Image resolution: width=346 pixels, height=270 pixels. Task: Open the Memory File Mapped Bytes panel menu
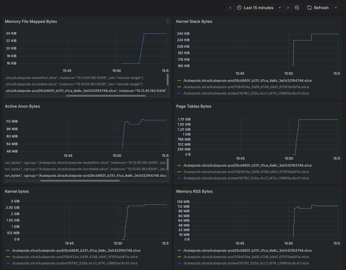pyautogui.click(x=168, y=22)
